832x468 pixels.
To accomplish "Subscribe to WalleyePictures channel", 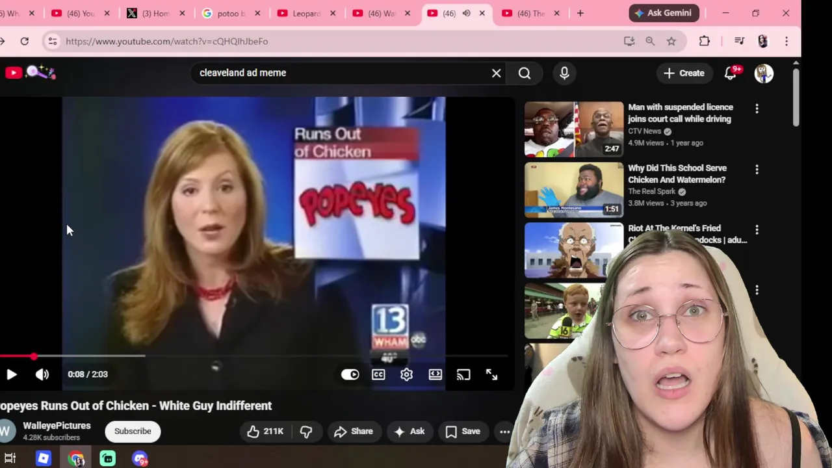I will [133, 431].
